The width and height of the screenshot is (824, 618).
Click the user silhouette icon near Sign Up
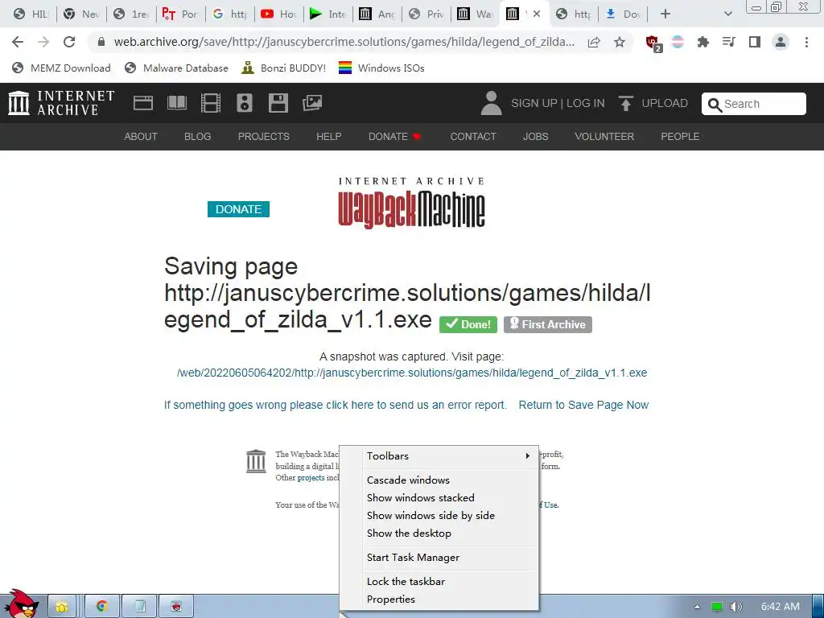(x=492, y=103)
